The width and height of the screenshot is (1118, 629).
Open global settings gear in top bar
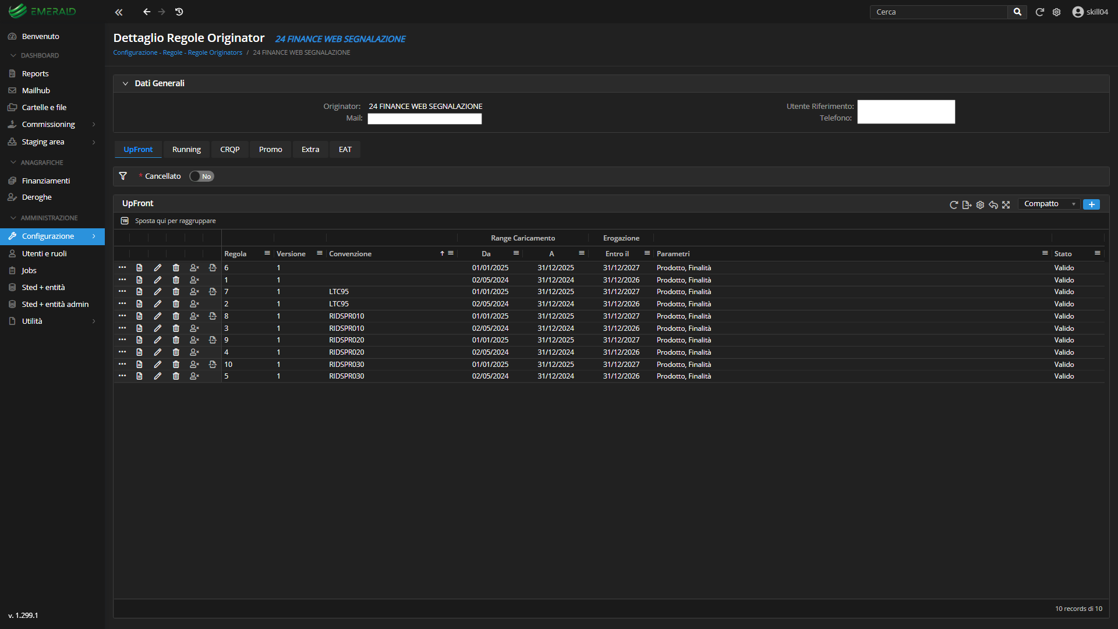click(1057, 12)
